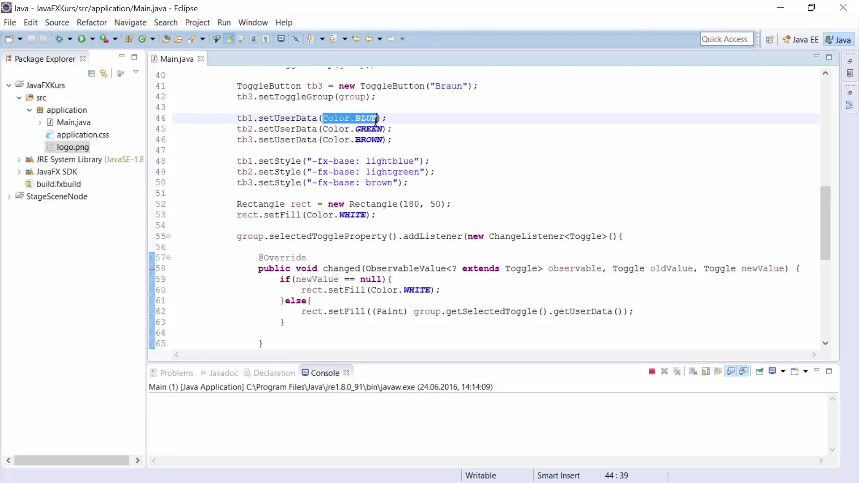Open Debug configurations dropdown arrow

70,39
